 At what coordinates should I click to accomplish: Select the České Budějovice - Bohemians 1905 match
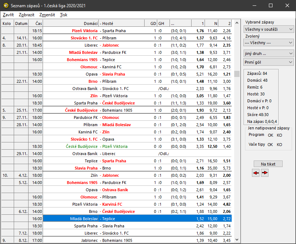(137, 110)
